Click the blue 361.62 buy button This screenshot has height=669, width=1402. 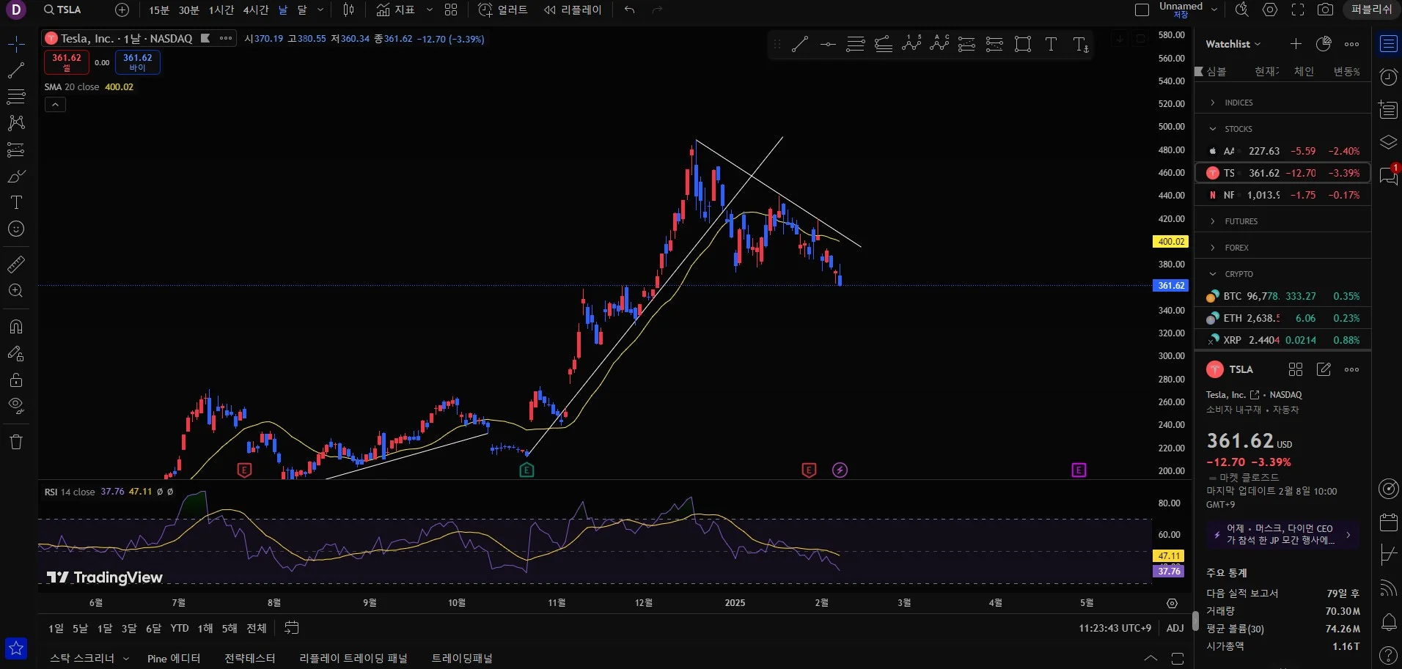pyautogui.click(x=138, y=62)
